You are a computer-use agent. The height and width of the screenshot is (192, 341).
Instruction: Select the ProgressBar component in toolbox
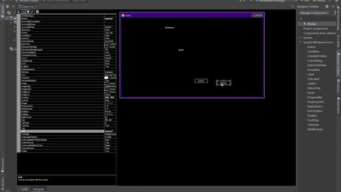pyautogui.click(x=314, y=97)
